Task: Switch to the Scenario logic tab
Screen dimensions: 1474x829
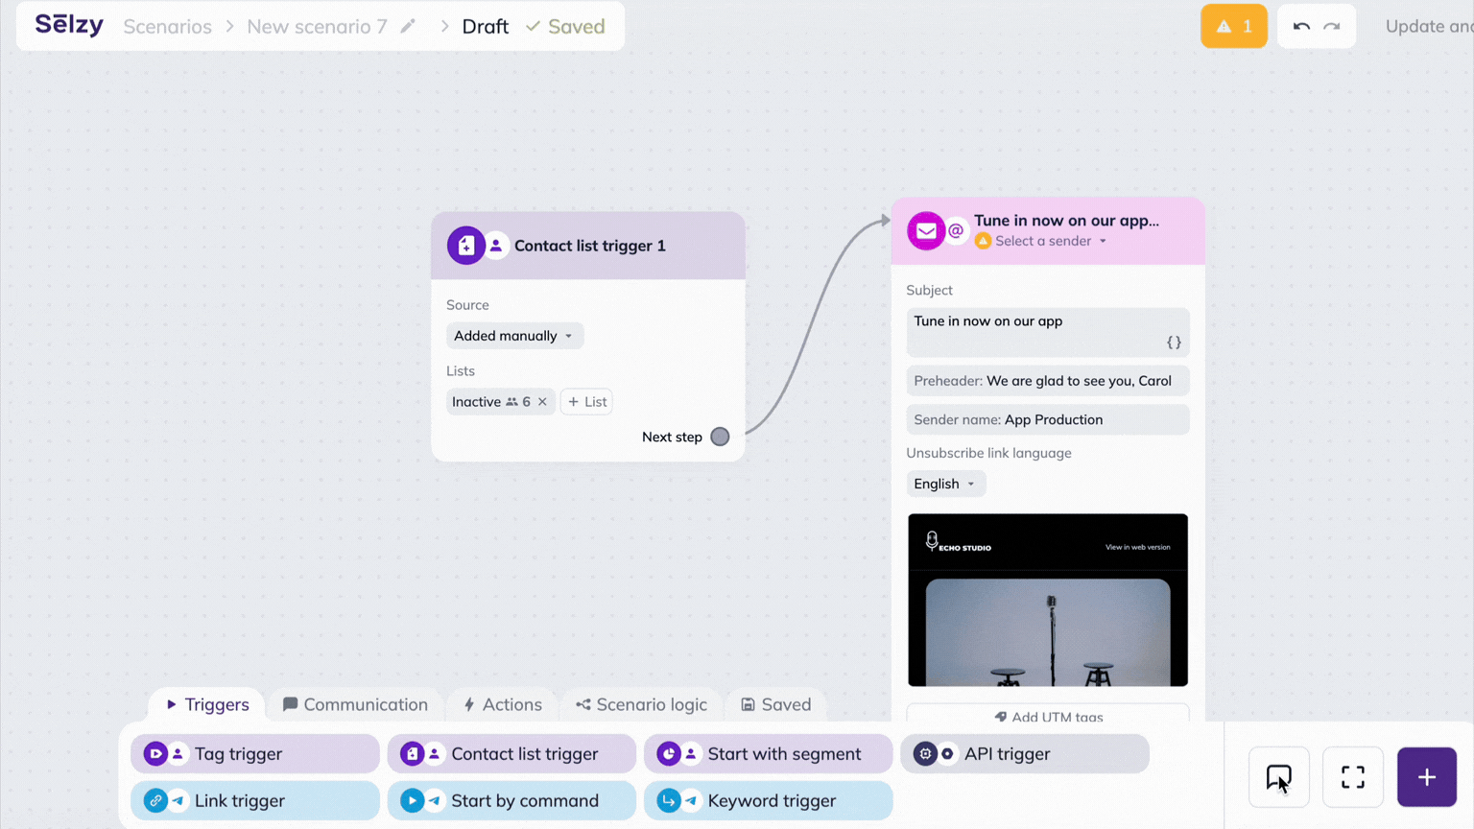Action: coord(642,704)
